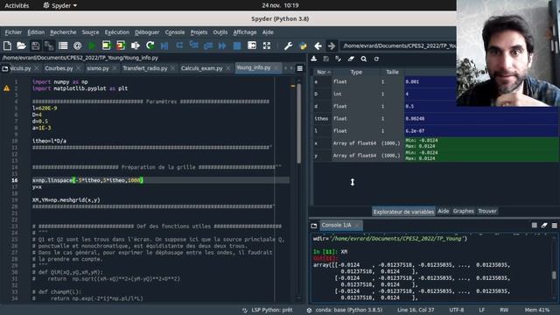Open a file using the folder icon

coord(21,45)
